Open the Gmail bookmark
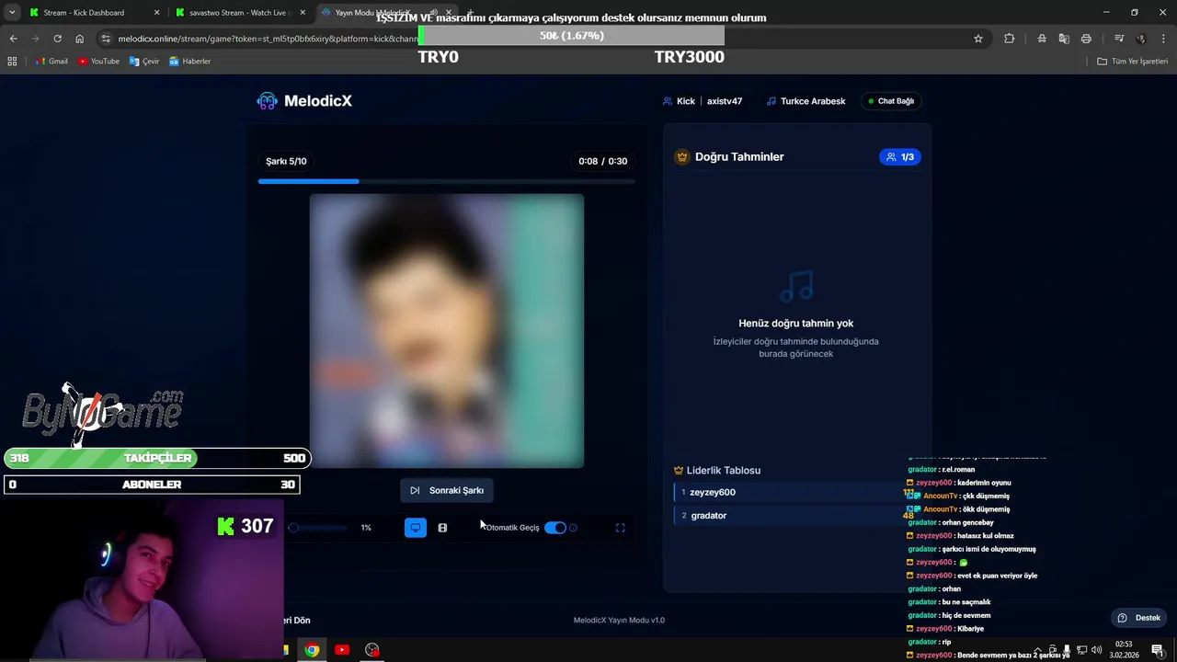 (51, 62)
